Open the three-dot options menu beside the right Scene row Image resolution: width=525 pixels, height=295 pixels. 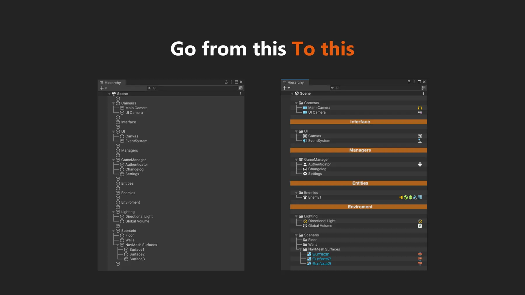[423, 93]
